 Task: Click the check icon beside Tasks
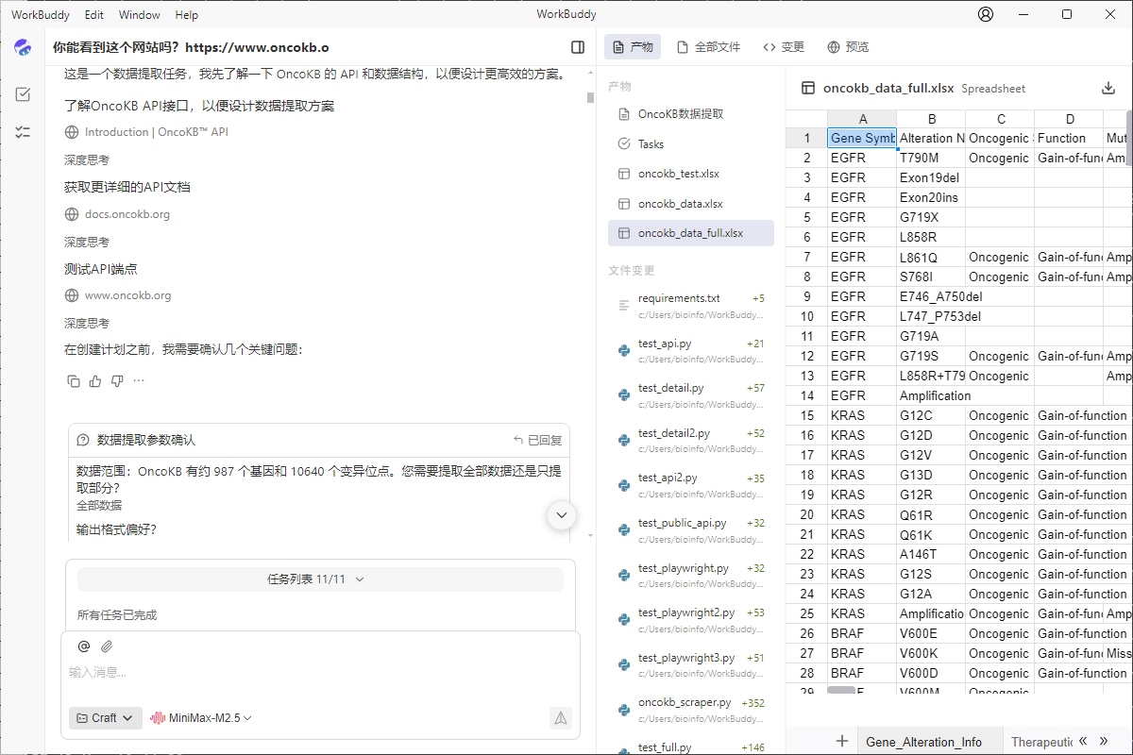coord(623,144)
